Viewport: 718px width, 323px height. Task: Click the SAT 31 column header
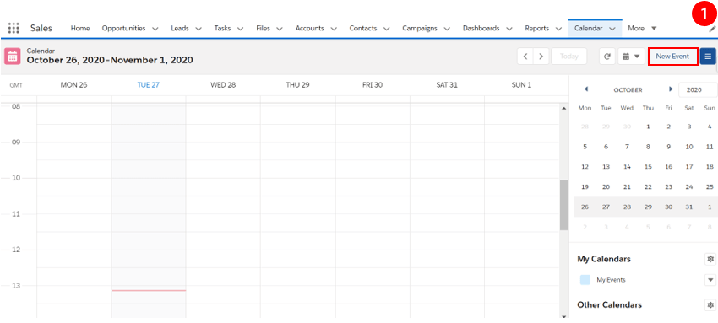tap(447, 85)
